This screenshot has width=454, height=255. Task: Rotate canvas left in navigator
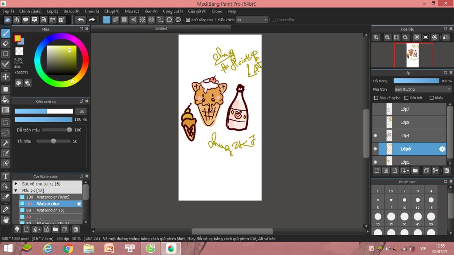[417, 37]
